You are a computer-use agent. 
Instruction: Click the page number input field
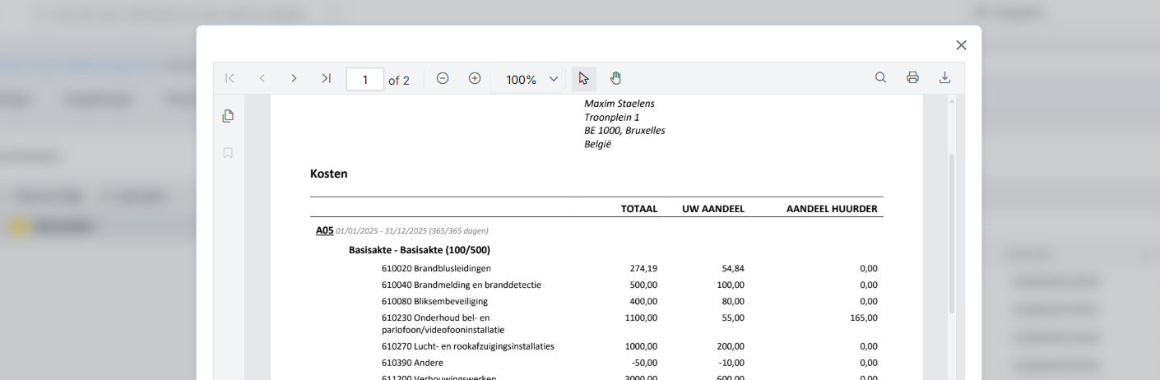tap(364, 80)
